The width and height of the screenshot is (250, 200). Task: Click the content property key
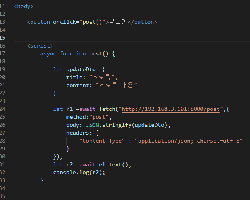pos(78,86)
